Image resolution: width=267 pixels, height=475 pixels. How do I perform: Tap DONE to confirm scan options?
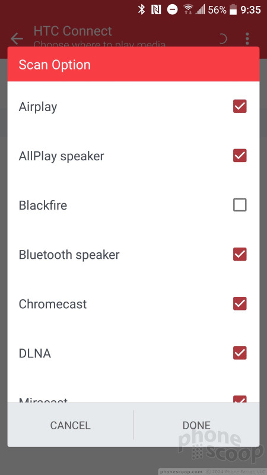click(x=196, y=425)
